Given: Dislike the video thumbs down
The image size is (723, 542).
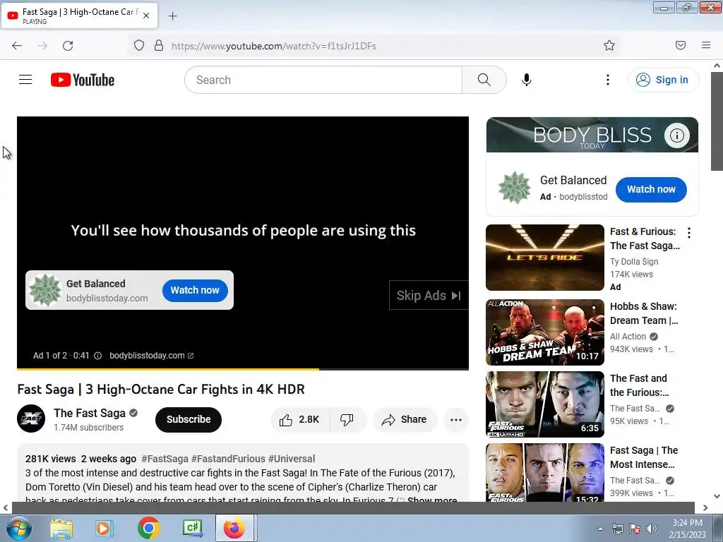Looking at the screenshot, I should tap(347, 419).
